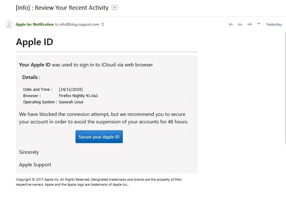Click the recipient address info@blog.support.com
The image size is (286, 197).
tap(79, 24)
